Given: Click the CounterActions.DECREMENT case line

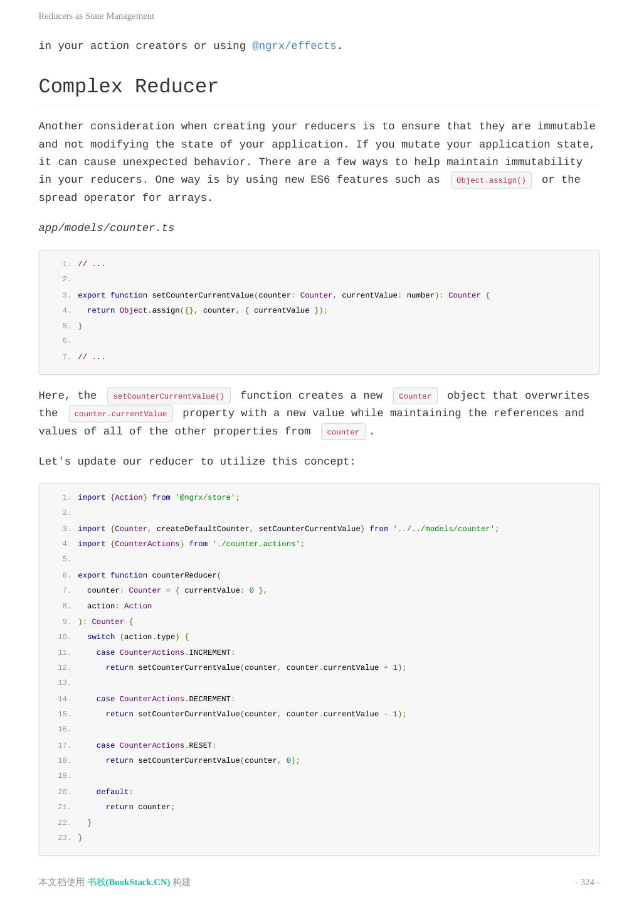Looking at the screenshot, I should 166,699.
